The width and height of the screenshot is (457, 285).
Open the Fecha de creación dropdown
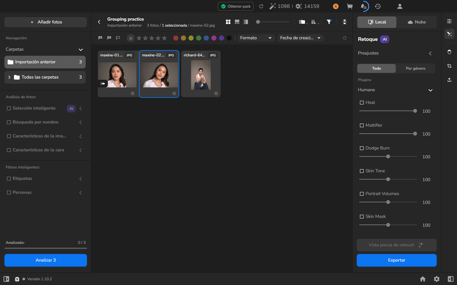coord(301,38)
